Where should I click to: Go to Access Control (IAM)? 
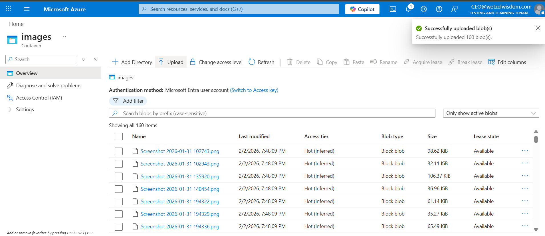click(x=39, y=98)
